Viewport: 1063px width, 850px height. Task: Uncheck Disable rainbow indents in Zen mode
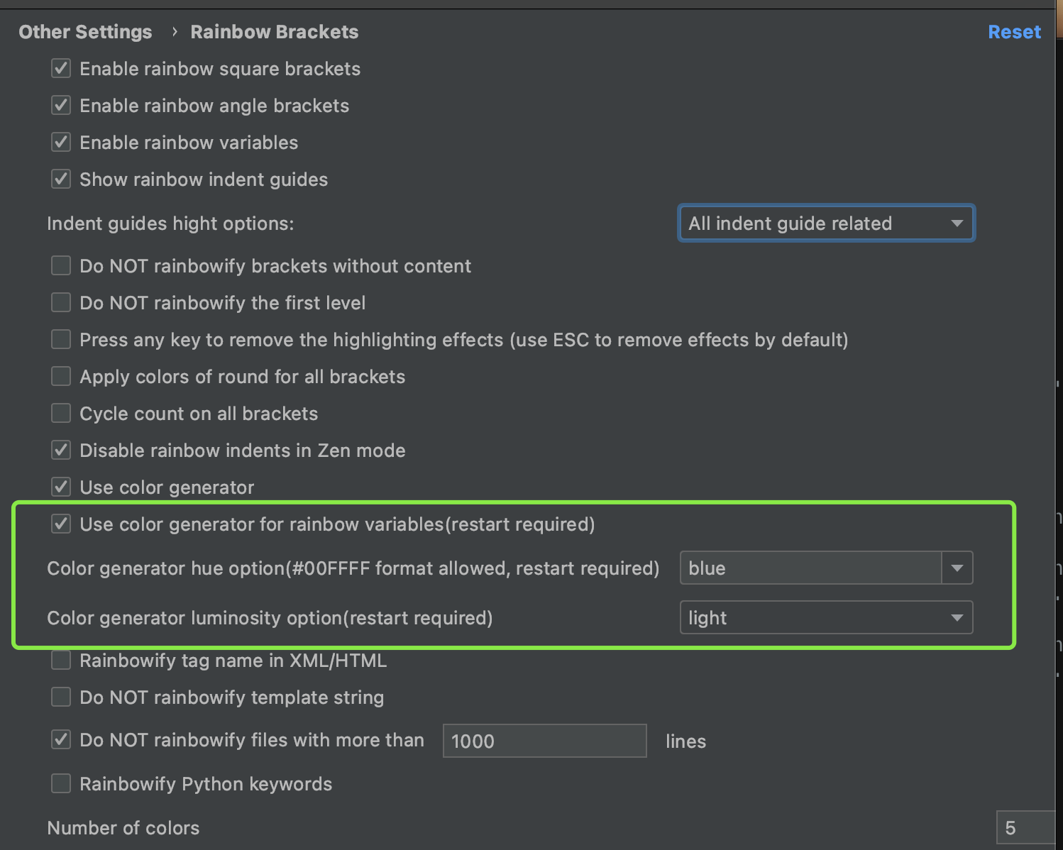(x=61, y=451)
